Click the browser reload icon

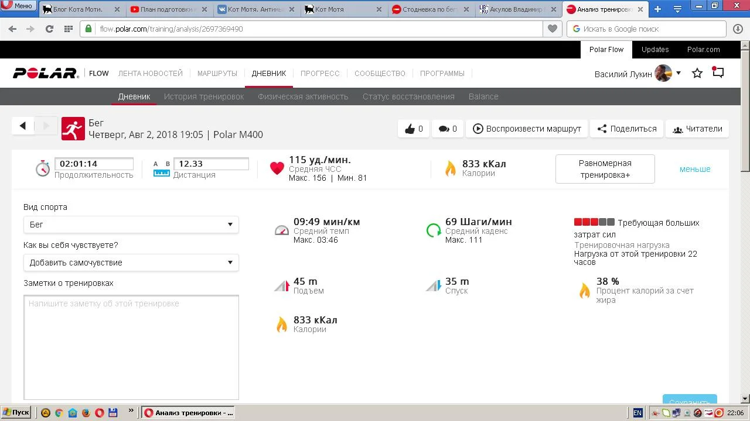(49, 29)
